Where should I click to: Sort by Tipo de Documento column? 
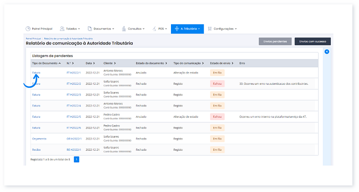coord(47,63)
